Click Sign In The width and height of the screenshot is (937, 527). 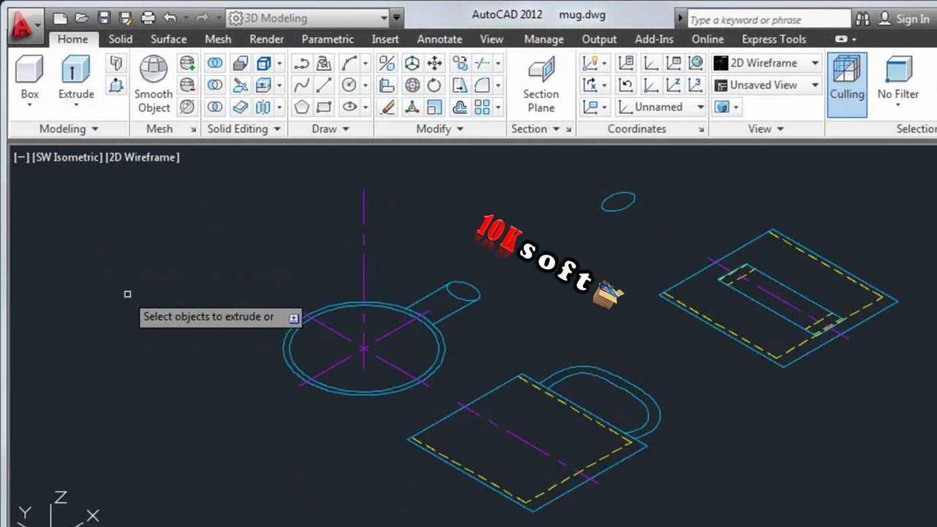913,19
